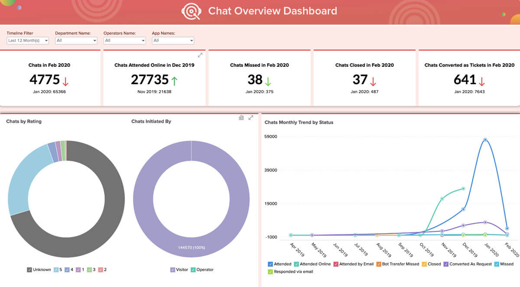This screenshot has width=520, height=287.
Task: Open the Department Name dropdown
Action: (76, 40)
